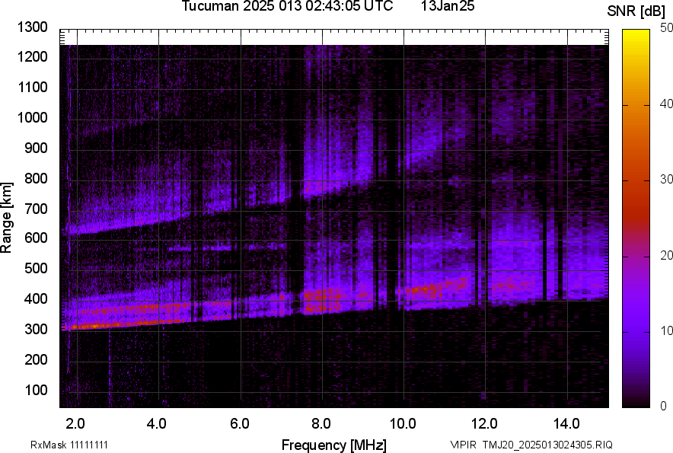Click the 'VIPIR' footer label
This screenshot has width=673, height=453.
(463, 445)
